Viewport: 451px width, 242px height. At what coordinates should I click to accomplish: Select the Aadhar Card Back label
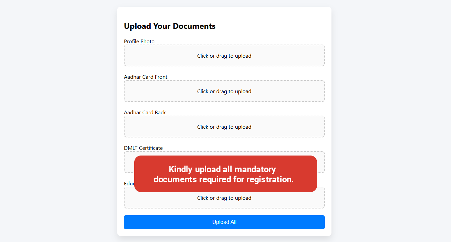click(145, 113)
